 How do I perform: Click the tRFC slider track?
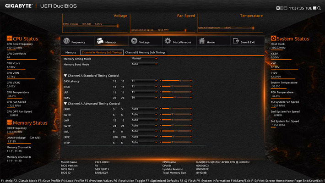coord(176,137)
